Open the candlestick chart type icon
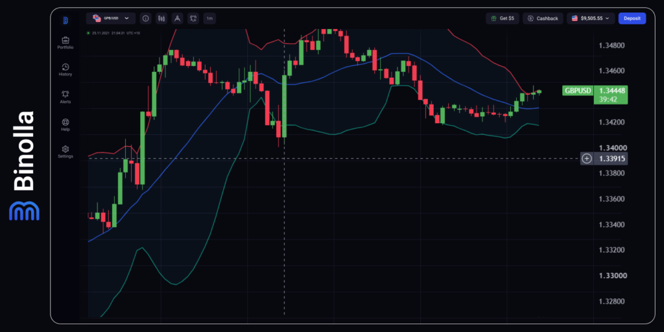Image resolution: width=664 pixels, height=332 pixels. coord(161,18)
